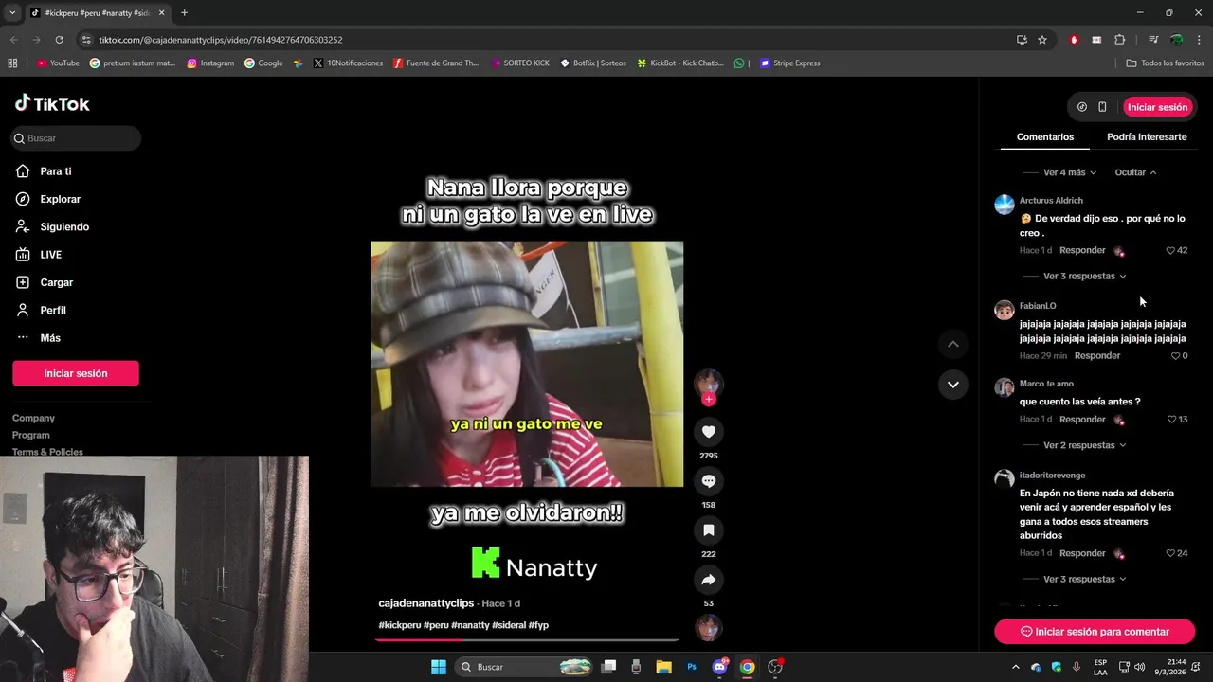This screenshot has width=1213, height=682.
Task: Reload the page in Chrome
Action: [x=59, y=40]
